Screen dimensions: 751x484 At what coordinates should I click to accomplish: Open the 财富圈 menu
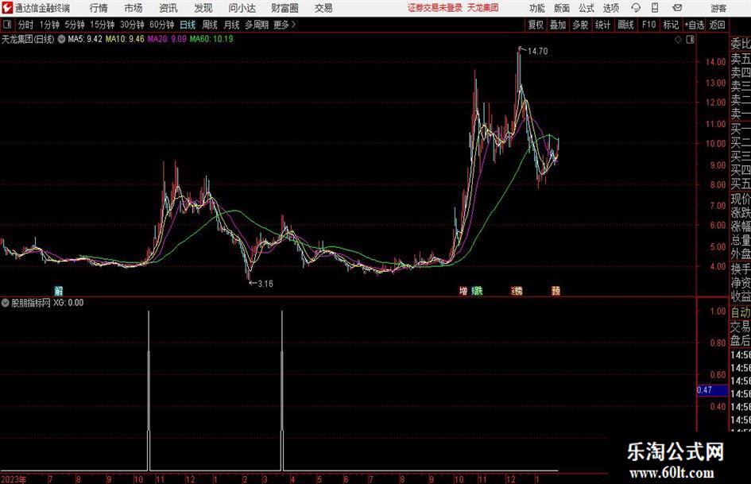285,8
